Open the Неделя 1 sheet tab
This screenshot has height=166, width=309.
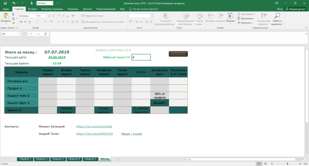tap(26, 159)
